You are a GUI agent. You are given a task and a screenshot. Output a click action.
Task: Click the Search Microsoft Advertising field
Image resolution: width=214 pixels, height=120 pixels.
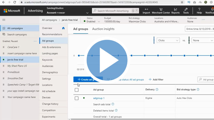coord(116,11)
